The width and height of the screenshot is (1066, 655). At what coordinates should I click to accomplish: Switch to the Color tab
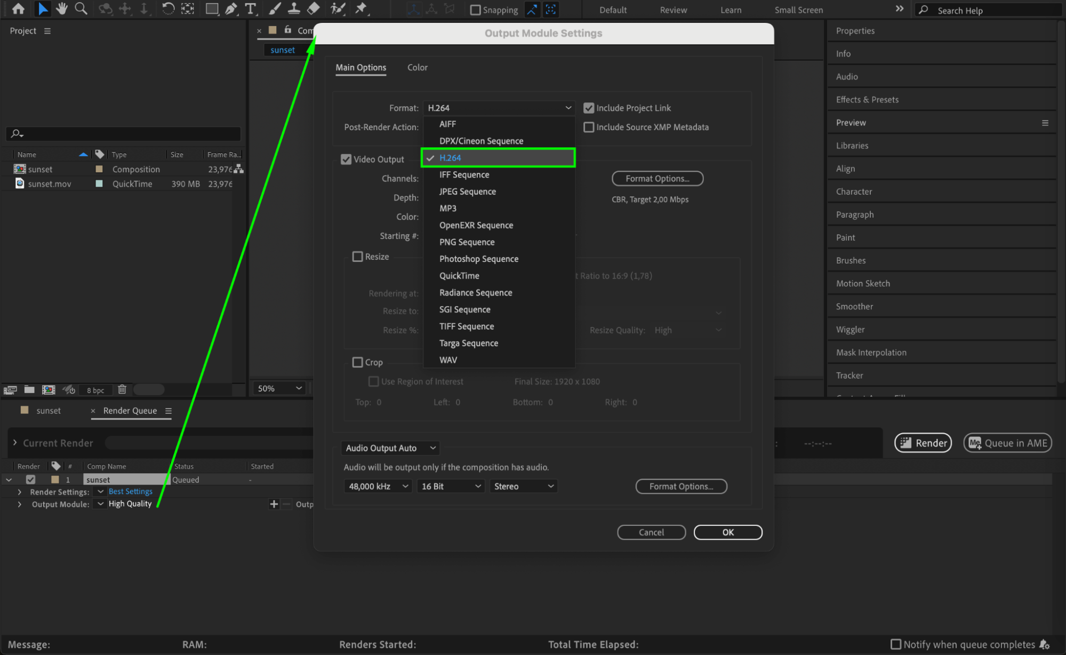(x=417, y=68)
